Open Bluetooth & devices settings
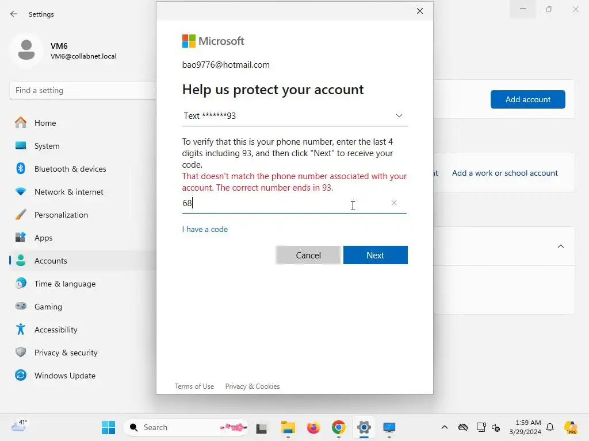The height and width of the screenshot is (441, 589). (83, 169)
